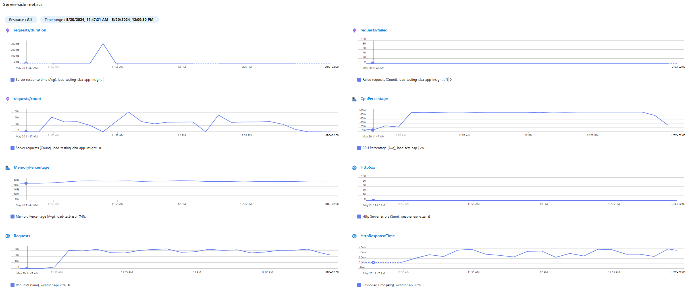Click Requests (Sum) legend color swatch
Viewport: 692px width, 297px height.
coord(13,285)
